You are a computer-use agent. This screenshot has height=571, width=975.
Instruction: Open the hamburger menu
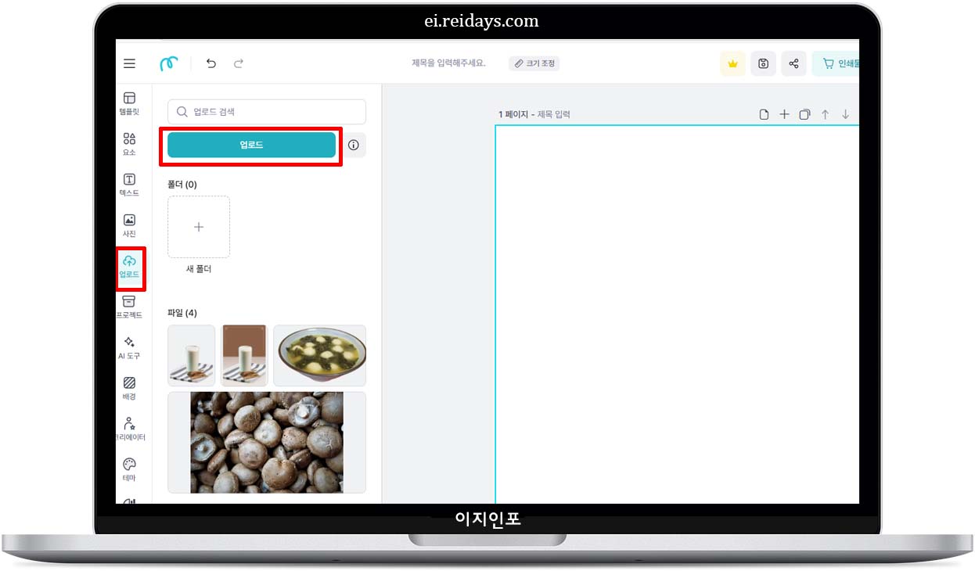coord(129,63)
